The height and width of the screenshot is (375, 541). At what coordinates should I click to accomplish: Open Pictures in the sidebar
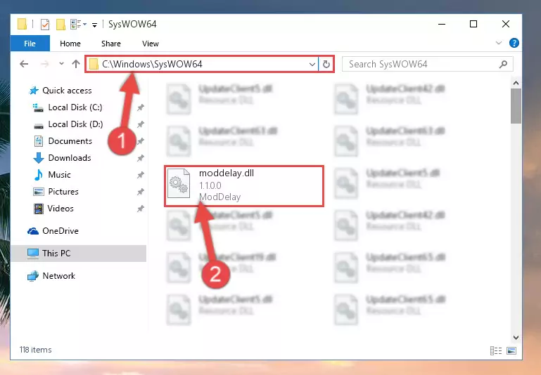[63, 192]
